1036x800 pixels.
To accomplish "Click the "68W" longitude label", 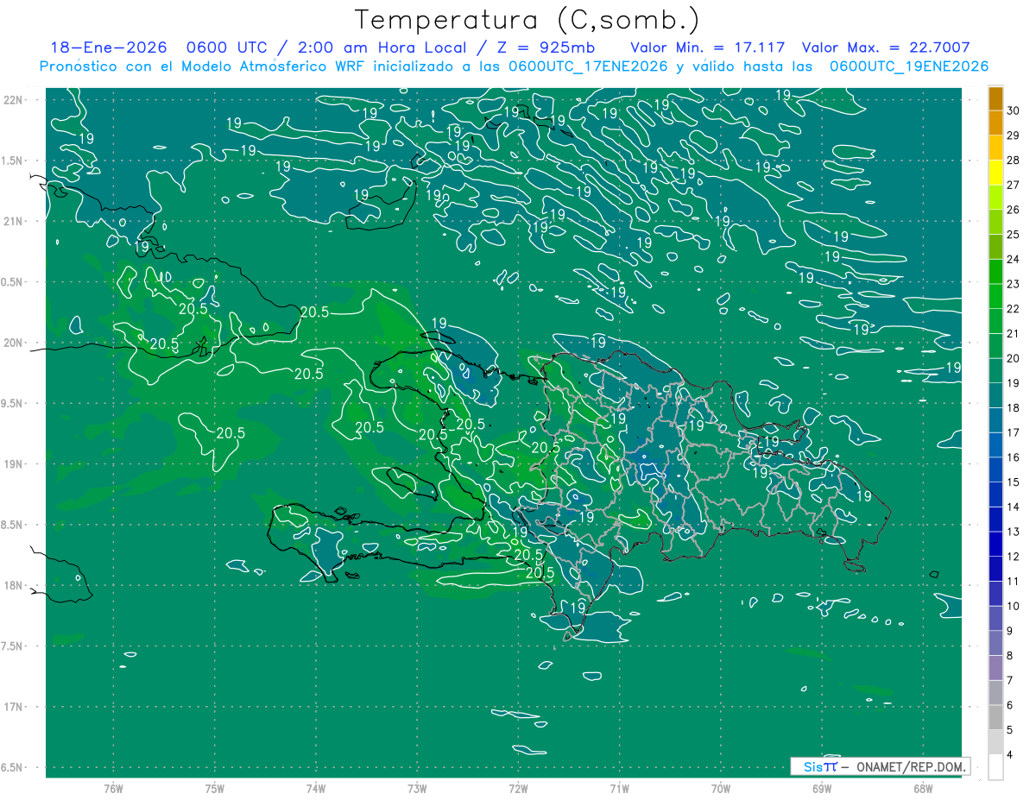I will (x=922, y=789).
